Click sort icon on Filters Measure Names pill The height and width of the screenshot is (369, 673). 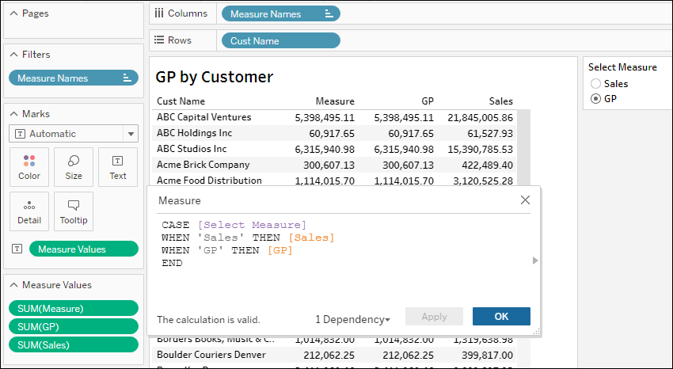pyautogui.click(x=127, y=78)
